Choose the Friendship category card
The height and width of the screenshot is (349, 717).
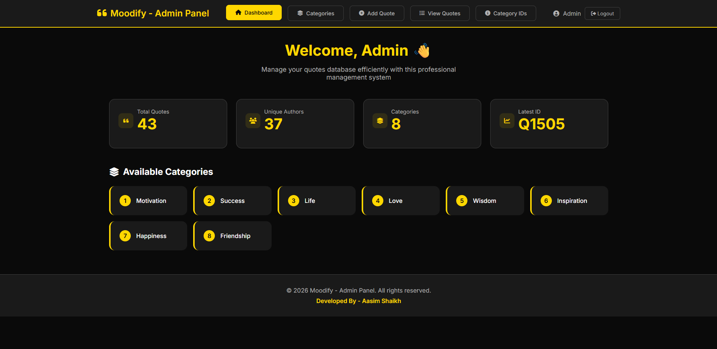point(232,236)
